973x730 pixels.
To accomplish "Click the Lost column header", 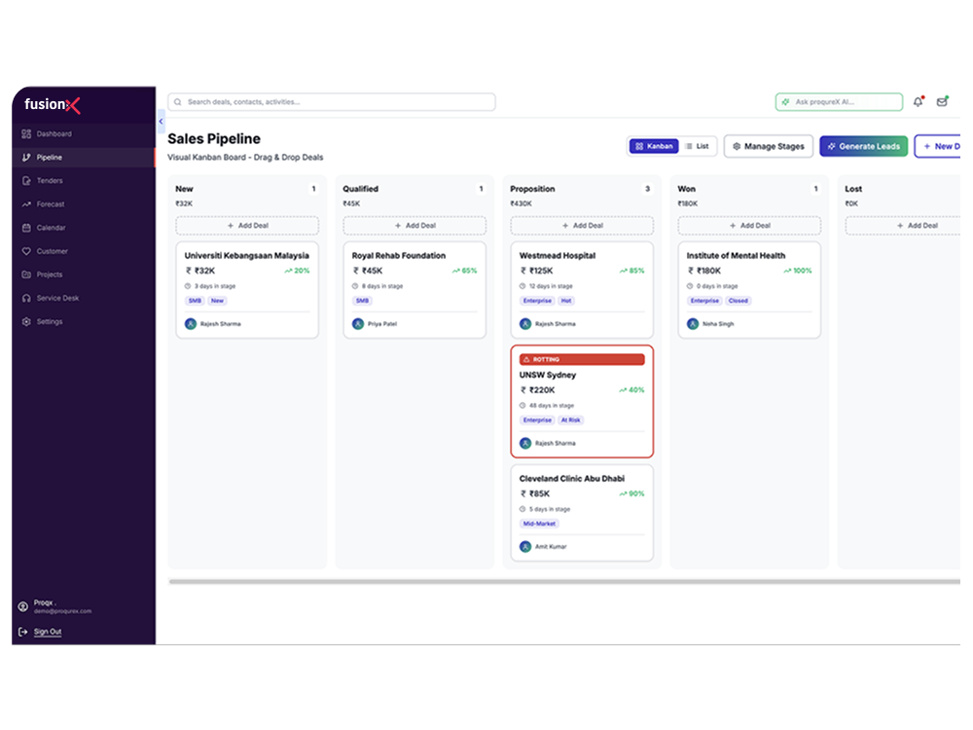I will (x=853, y=189).
